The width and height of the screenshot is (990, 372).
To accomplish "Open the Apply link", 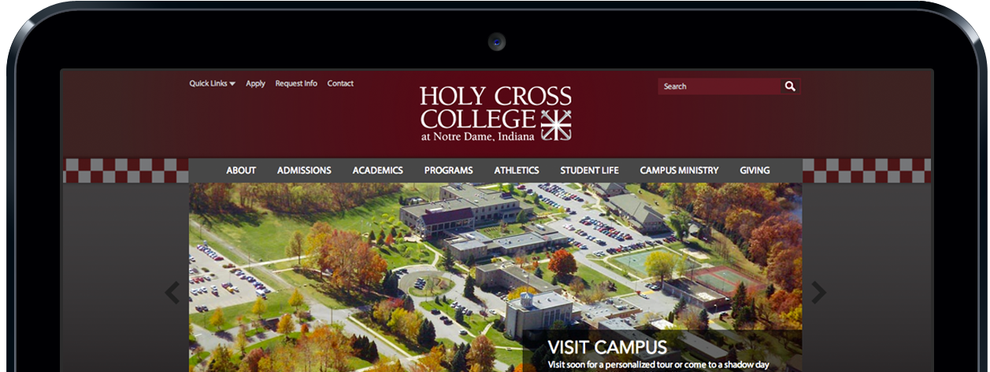I will [x=255, y=83].
